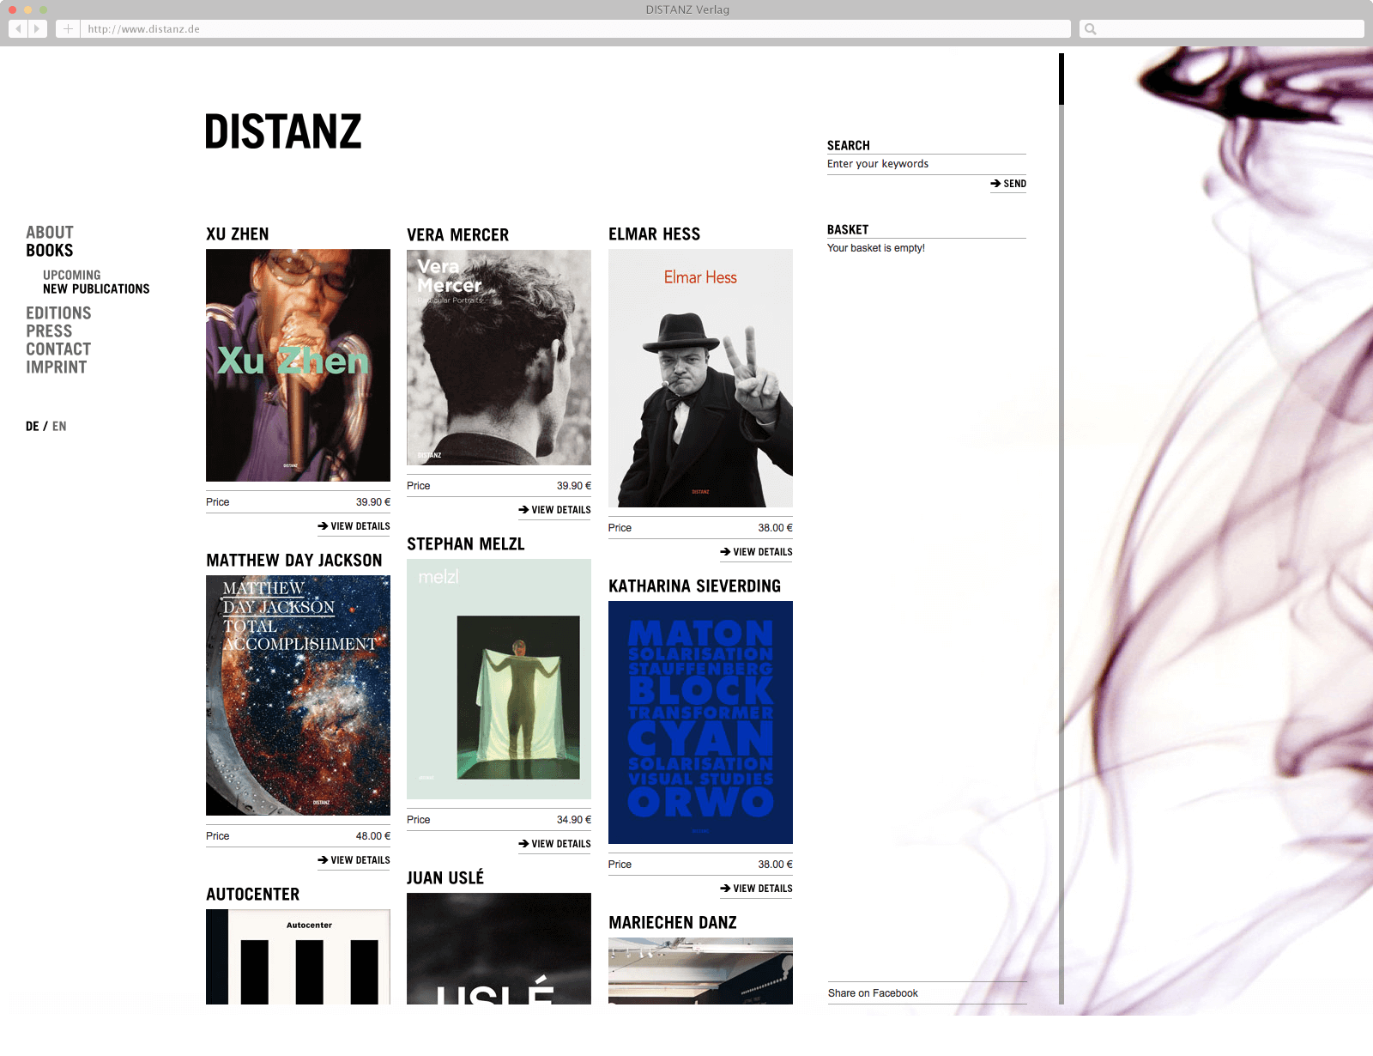Click the XU ZHEN title heading
This screenshot has height=1056, width=1373.
click(238, 234)
